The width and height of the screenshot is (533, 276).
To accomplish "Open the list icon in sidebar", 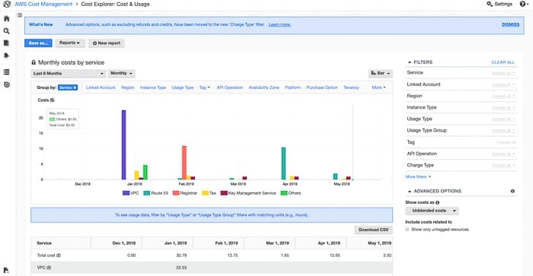I will coord(6,72).
